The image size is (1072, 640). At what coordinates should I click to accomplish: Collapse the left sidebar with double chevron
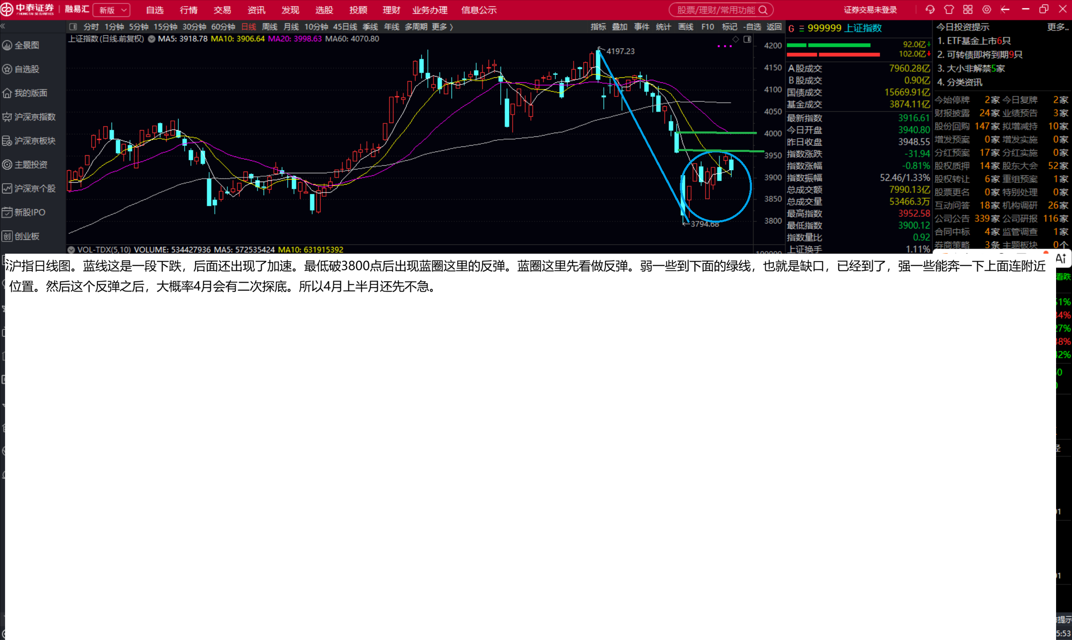[3, 26]
